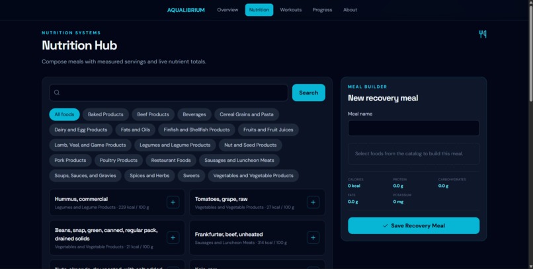Open the Nutrition tab

point(259,10)
